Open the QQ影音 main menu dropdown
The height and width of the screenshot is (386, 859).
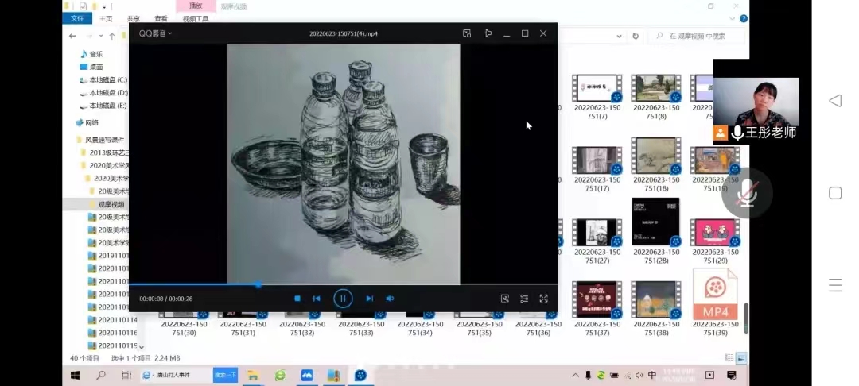pos(156,33)
